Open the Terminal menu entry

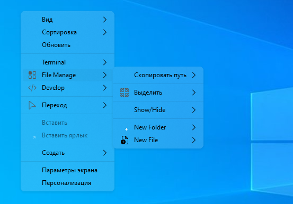67,62
